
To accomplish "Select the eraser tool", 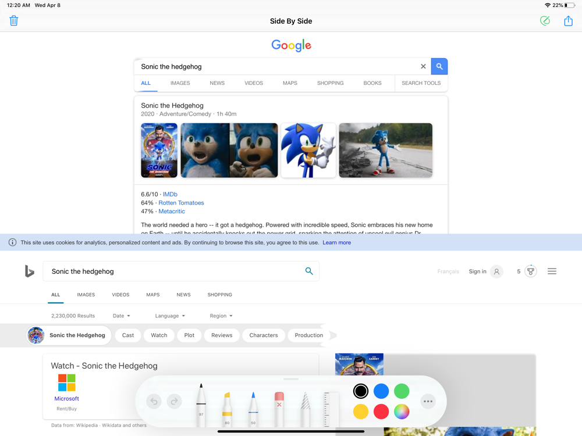I will pos(279,409).
